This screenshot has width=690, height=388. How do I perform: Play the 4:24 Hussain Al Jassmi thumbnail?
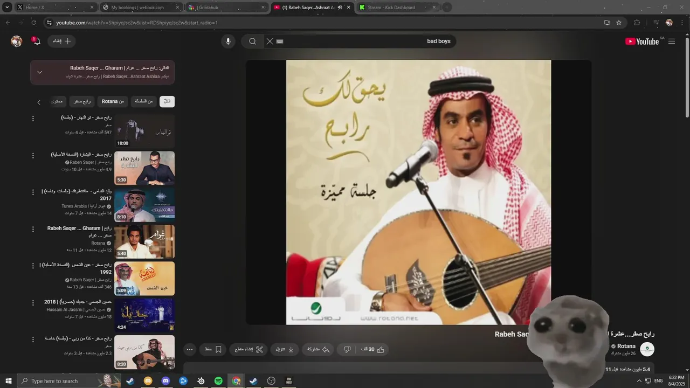[x=144, y=315]
